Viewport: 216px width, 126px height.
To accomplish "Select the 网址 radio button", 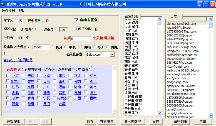I will click(108, 47).
